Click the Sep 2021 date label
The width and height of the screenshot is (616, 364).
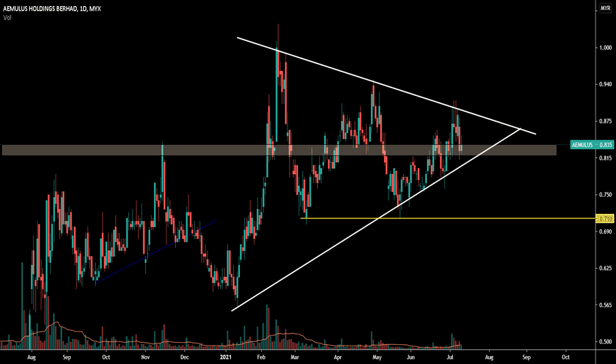tap(526, 357)
